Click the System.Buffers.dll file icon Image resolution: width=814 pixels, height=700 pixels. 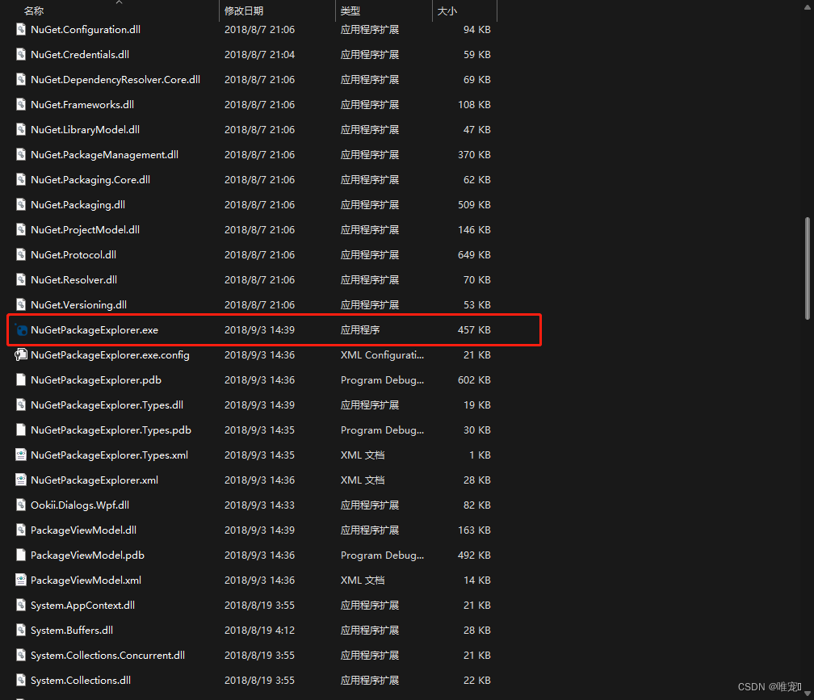[x=21, y=631]
